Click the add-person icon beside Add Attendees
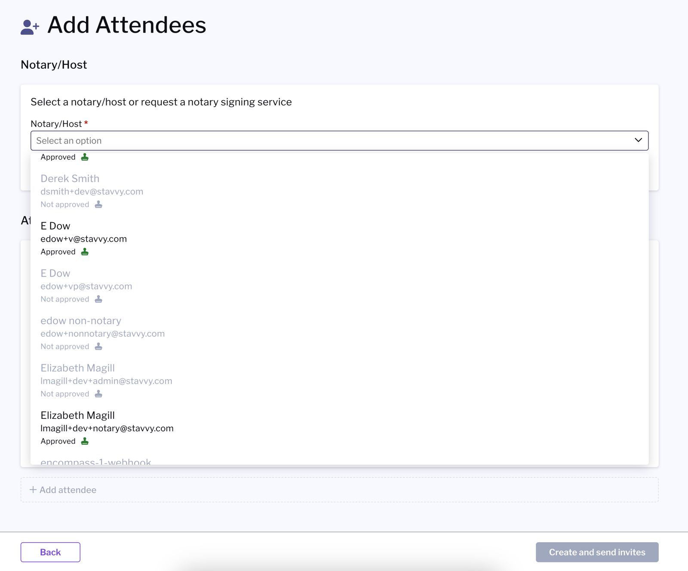The image size is (688, 571). pyautogui.click(x=30, y=27)
